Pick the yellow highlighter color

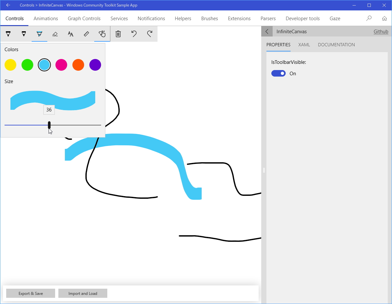[x=10, y=65]
